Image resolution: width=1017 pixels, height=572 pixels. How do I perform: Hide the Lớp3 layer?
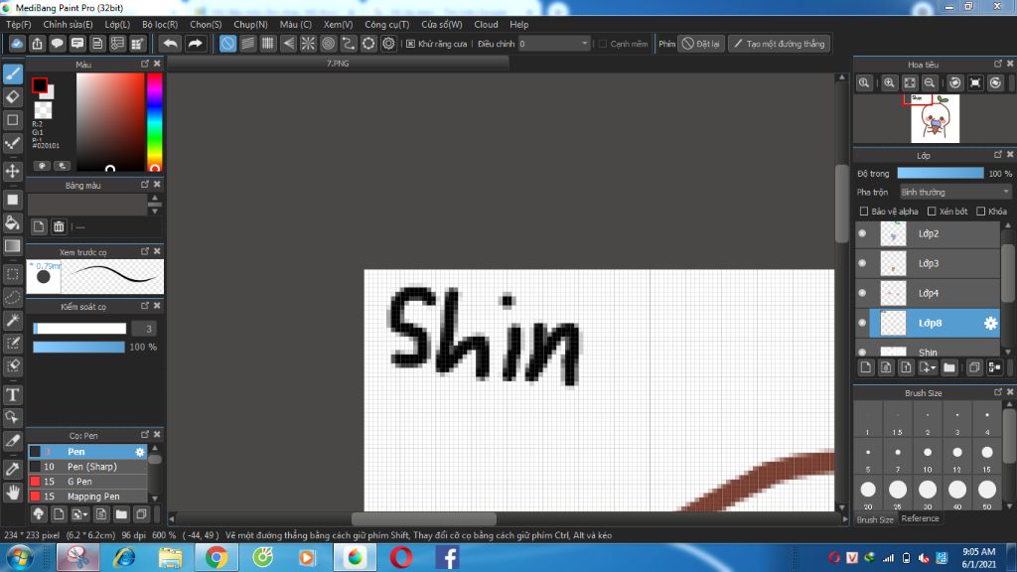(x=862, y=263)
